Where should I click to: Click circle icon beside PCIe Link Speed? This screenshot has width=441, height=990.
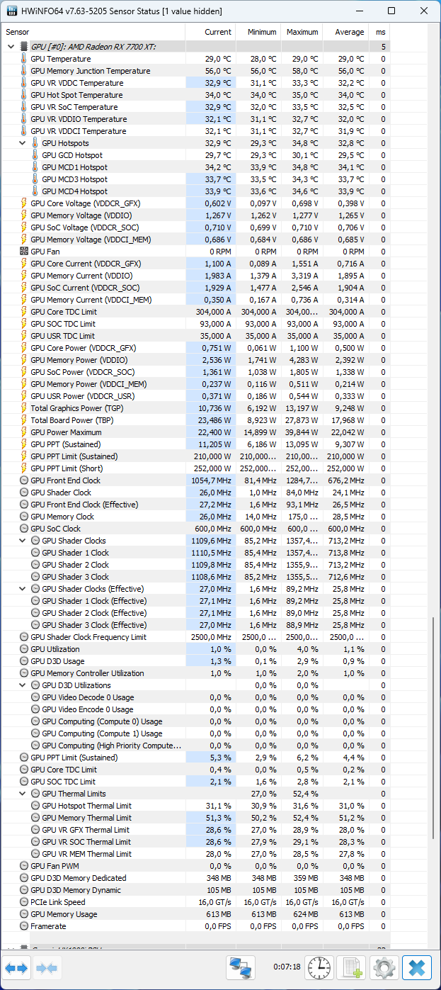coord(24,902)
